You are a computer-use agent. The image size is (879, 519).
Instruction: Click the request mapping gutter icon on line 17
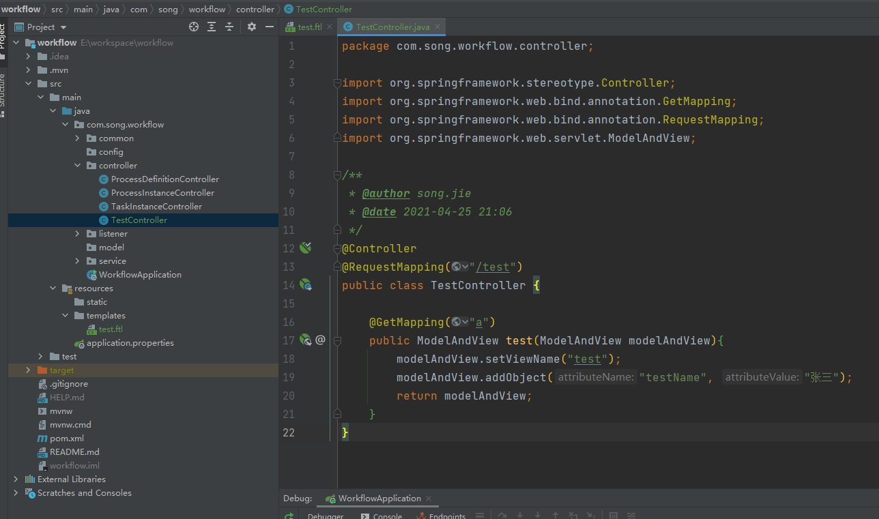pos(306,340)
